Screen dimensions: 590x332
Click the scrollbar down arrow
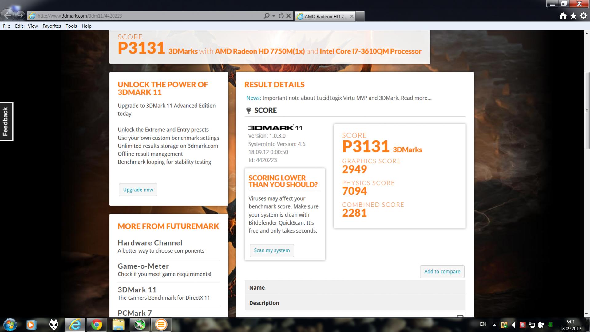coord(587,314)
